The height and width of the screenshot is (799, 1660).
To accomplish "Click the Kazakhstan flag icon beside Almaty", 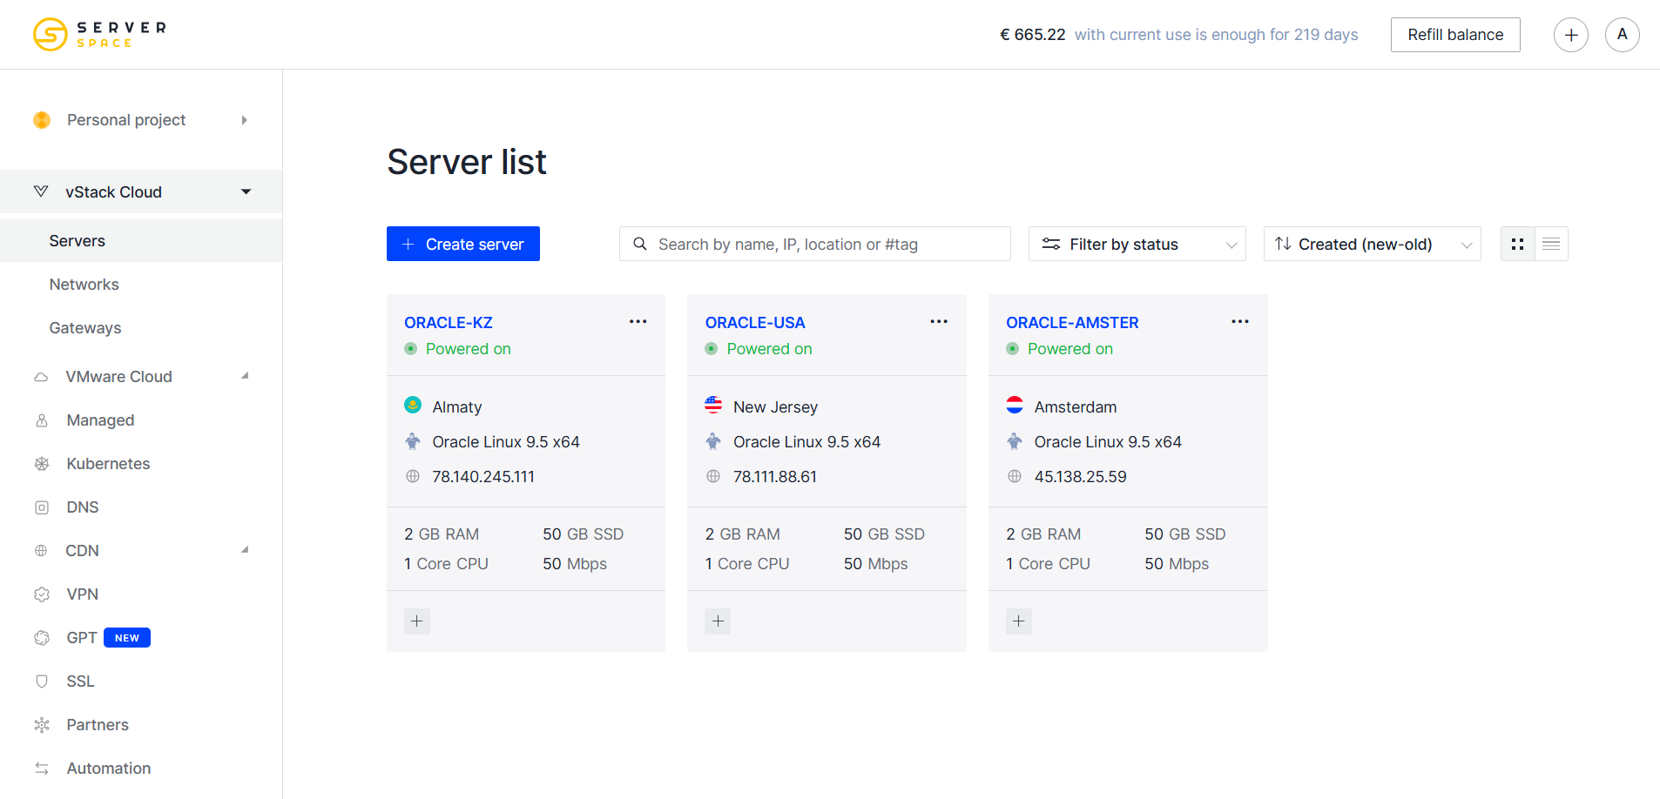I will pos(413,405).
